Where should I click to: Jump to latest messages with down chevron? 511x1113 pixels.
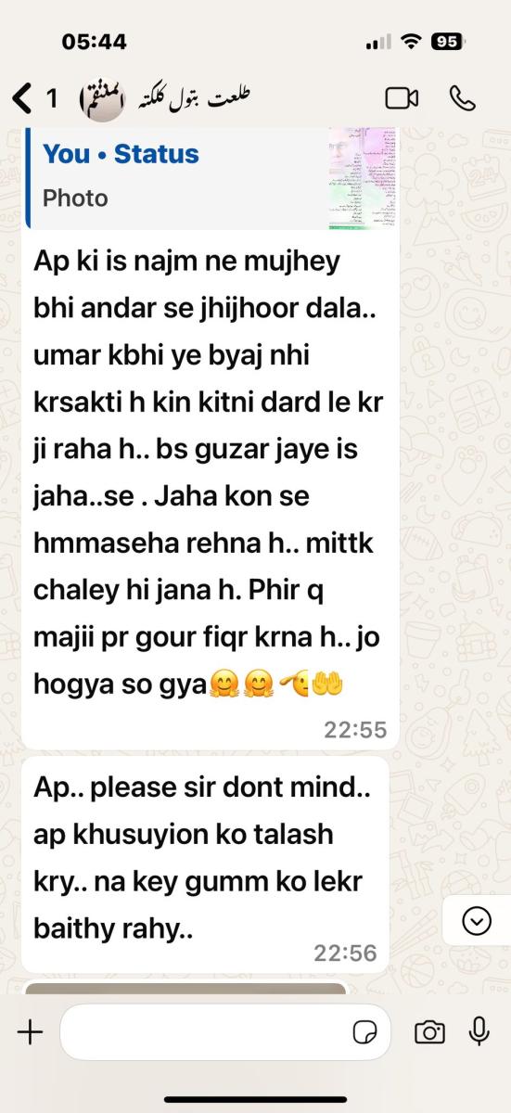pos(477,921)
